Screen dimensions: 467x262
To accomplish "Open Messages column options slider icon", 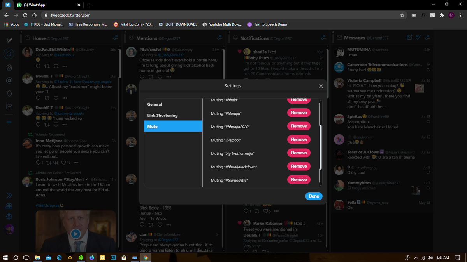I will tap(427, 38).
